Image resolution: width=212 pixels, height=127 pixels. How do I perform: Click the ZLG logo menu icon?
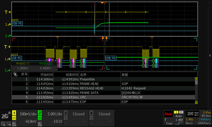tap(5, 116)
